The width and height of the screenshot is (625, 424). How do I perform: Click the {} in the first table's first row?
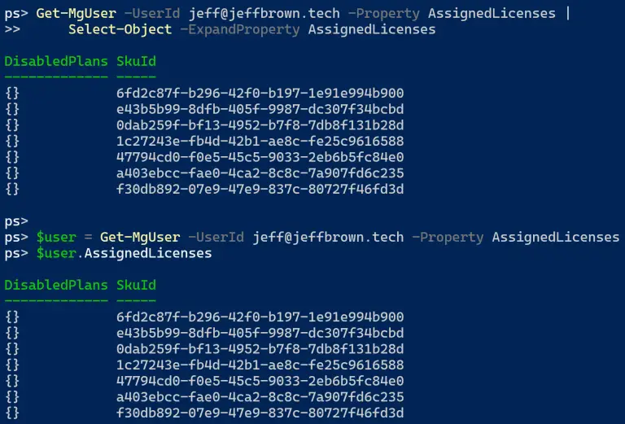(12, 93)
